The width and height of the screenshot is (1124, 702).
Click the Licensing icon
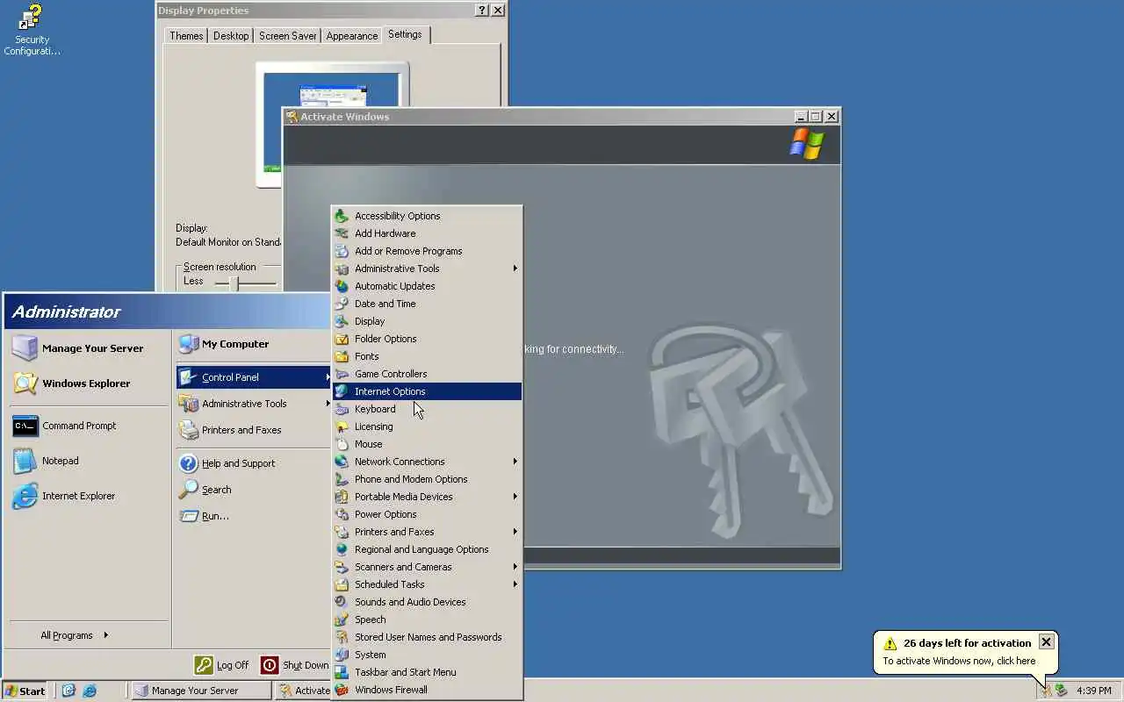[x=342, y=426]
